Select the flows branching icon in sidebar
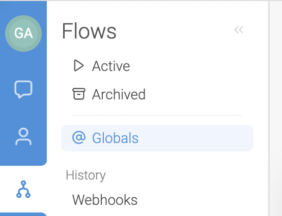 (23, 189)
